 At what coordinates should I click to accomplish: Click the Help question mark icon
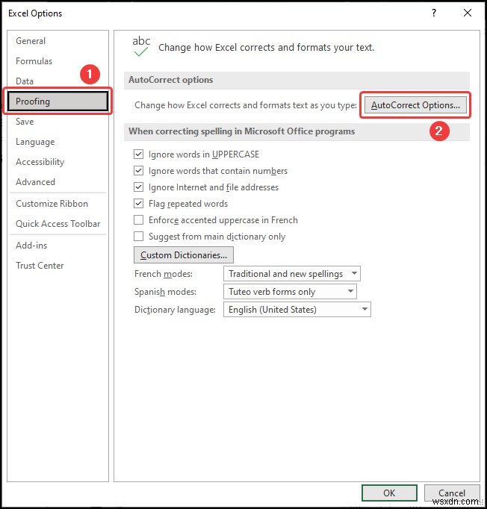pos(434,13)
